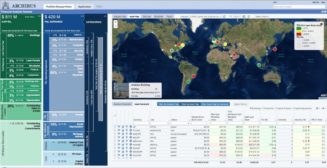Open the basemap layers icon beside the FY selector

[244, 17]
